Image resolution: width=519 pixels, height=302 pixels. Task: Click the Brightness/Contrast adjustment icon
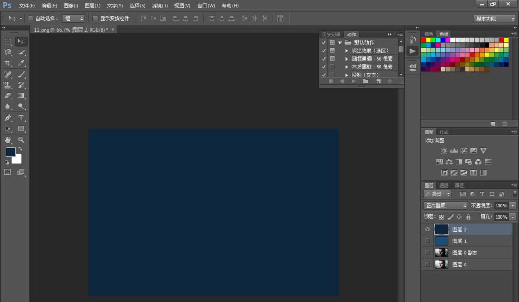tap(444, 151)
